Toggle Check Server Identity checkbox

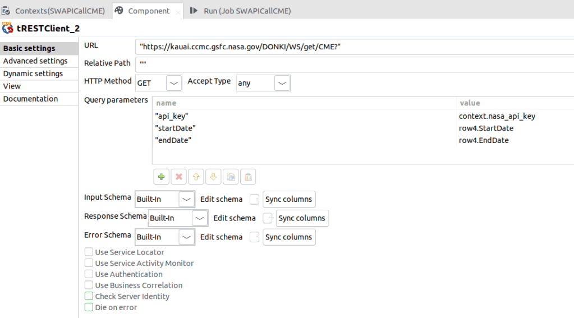point(89,296)
